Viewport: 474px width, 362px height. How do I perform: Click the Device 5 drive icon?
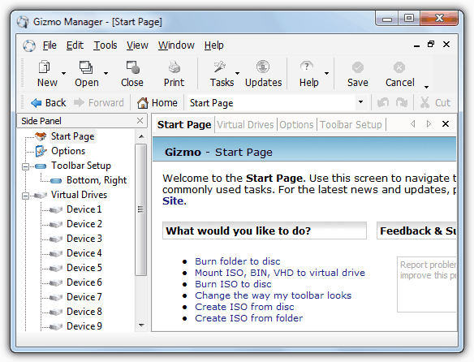click(x=56, y=268)
